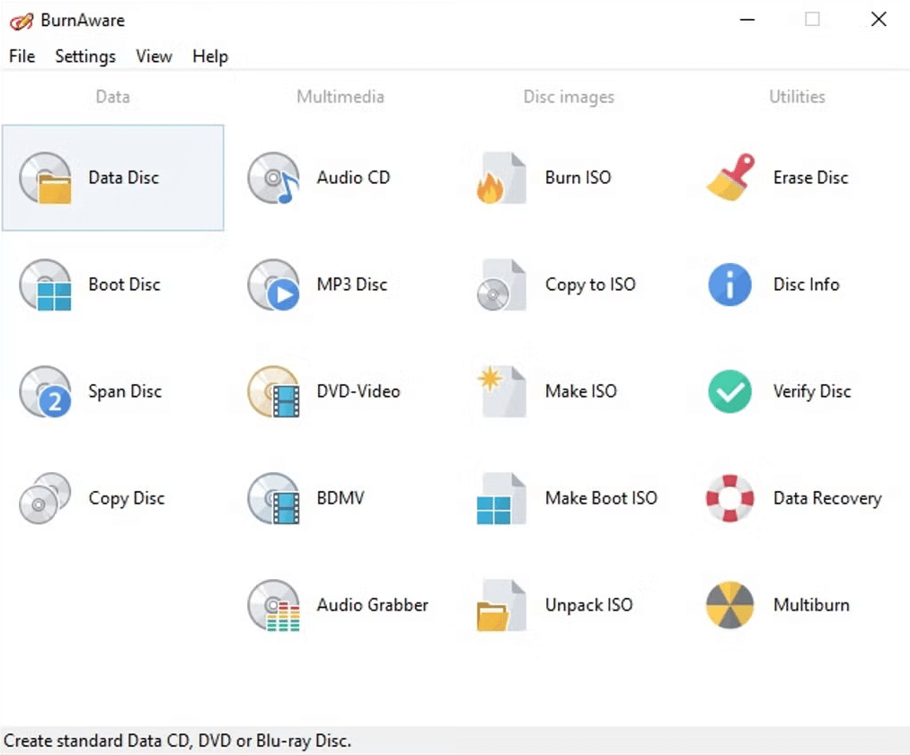Open the Copy to ISO icon
The image size is (910, 755).
click(501, 285)
